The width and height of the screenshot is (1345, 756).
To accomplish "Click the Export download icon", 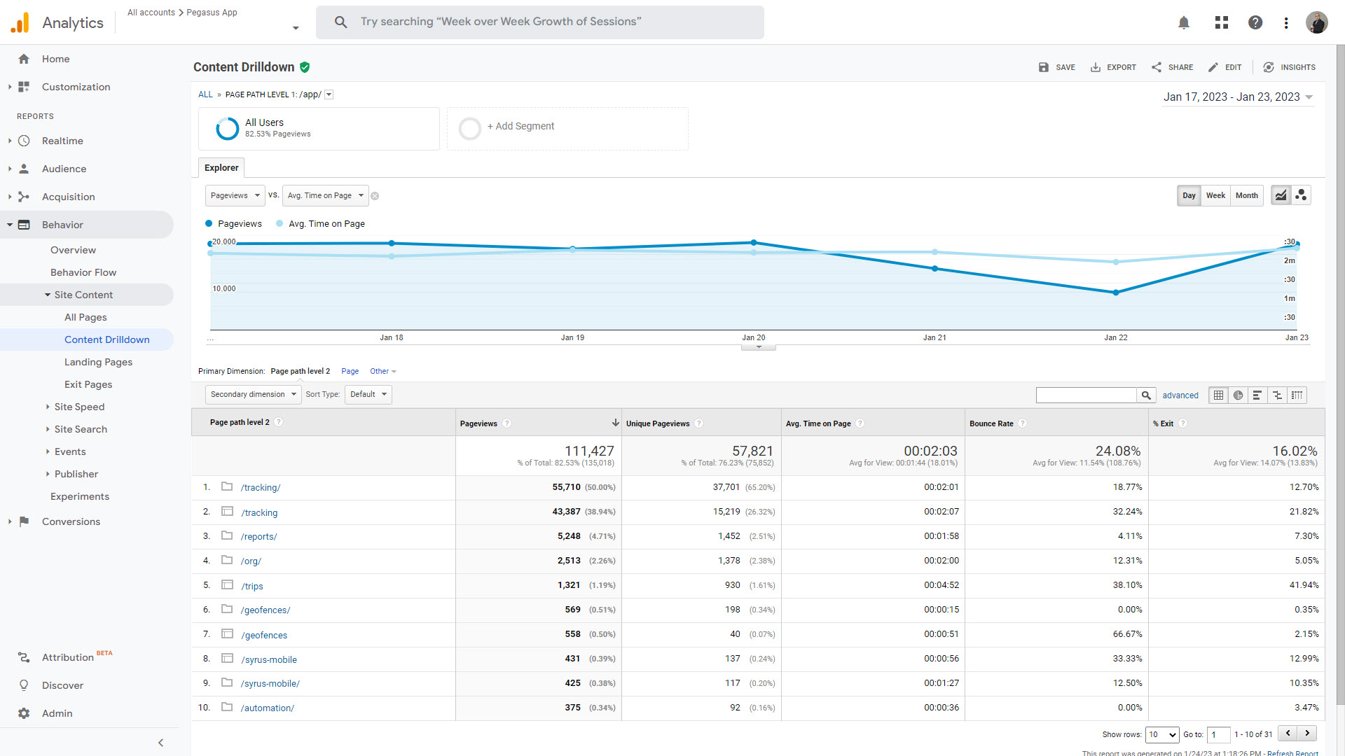I will (1096, 67).
